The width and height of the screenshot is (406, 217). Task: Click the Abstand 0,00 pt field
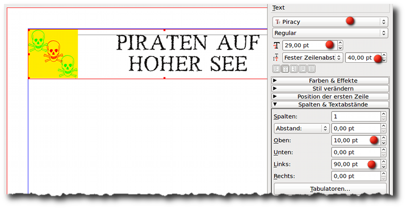pos(356,128)
